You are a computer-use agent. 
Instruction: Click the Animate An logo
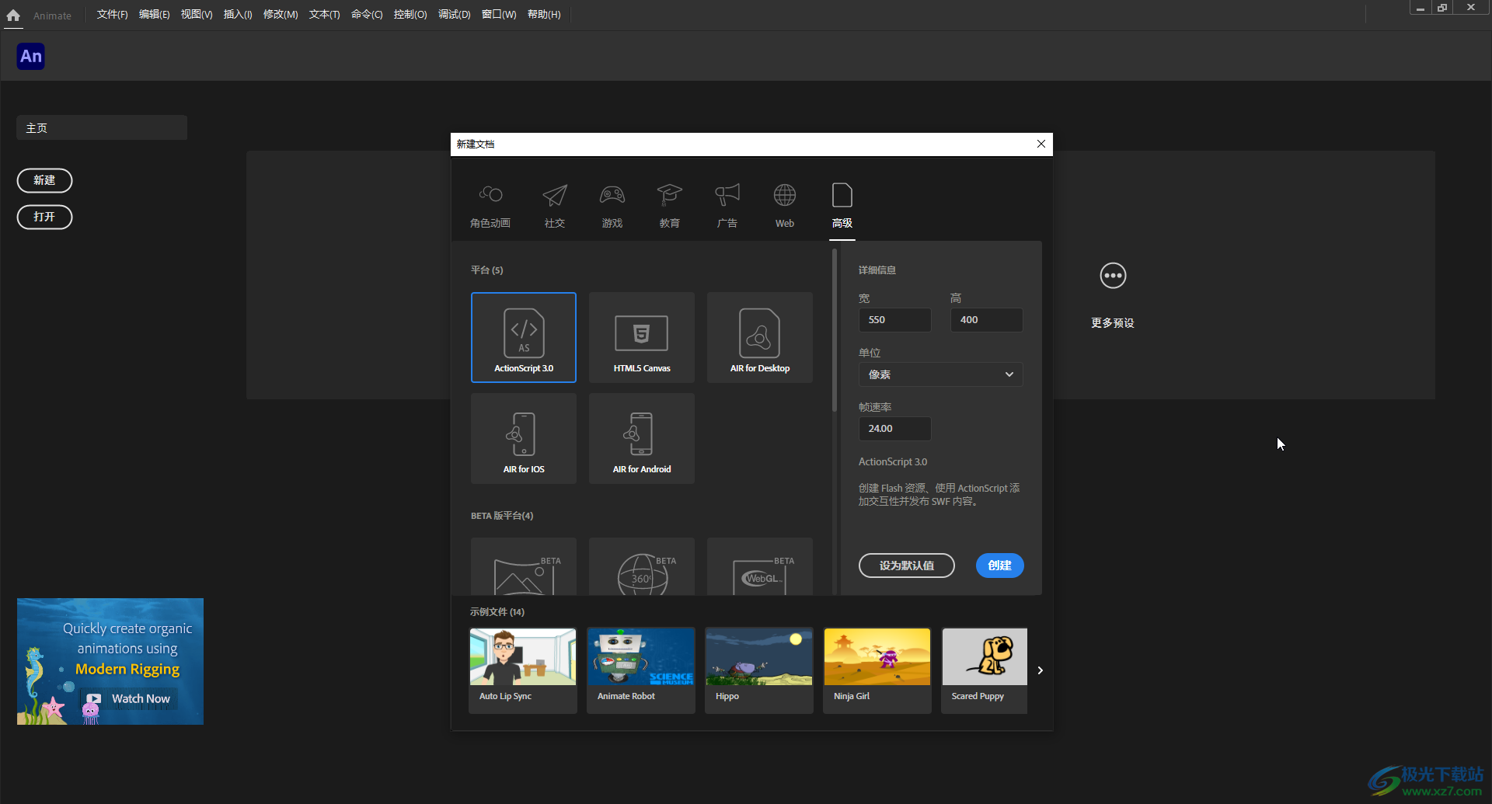31,56
